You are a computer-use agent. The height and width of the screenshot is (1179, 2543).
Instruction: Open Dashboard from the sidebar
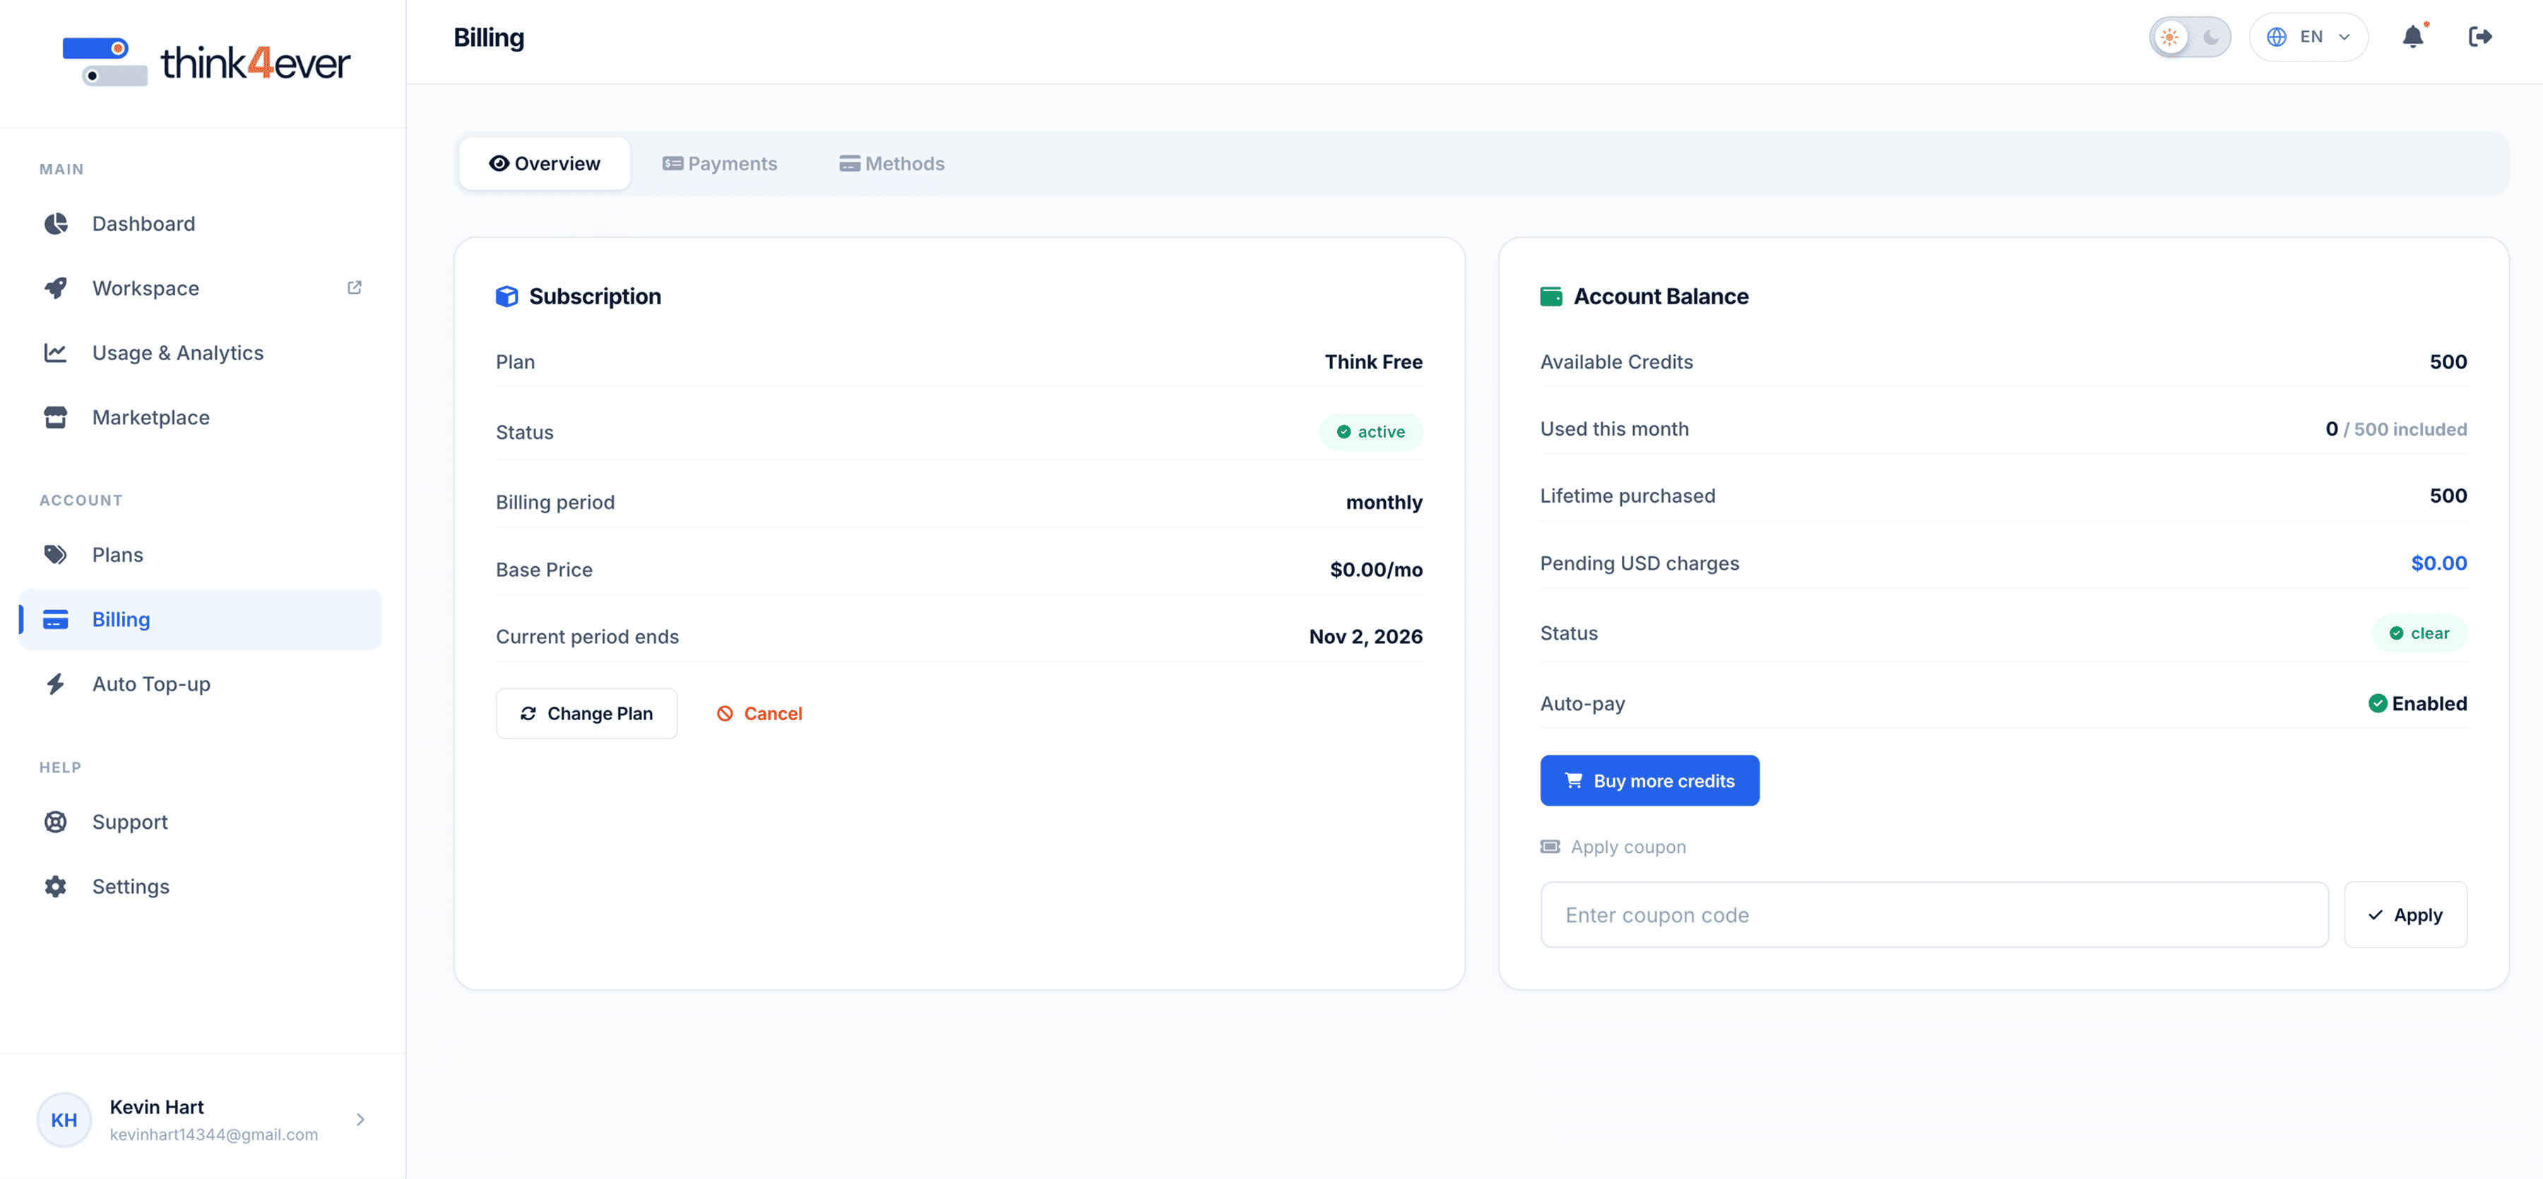point(201,224)
